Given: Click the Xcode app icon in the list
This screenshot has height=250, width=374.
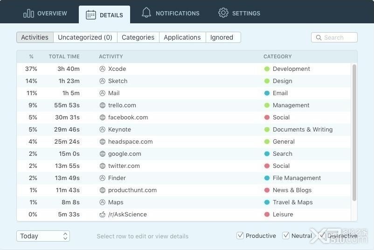Looking at the screenshot, I should coord(102,69).
